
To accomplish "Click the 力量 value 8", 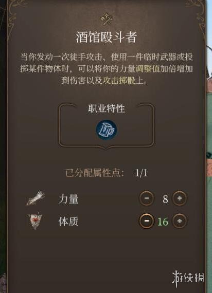I will coord(165,199).
